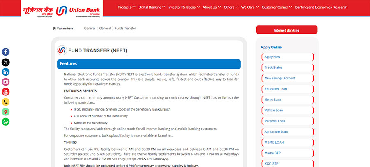Screen dimensions: 370x167
Task: Open the KCC STP link
Action: pos(288,164)
